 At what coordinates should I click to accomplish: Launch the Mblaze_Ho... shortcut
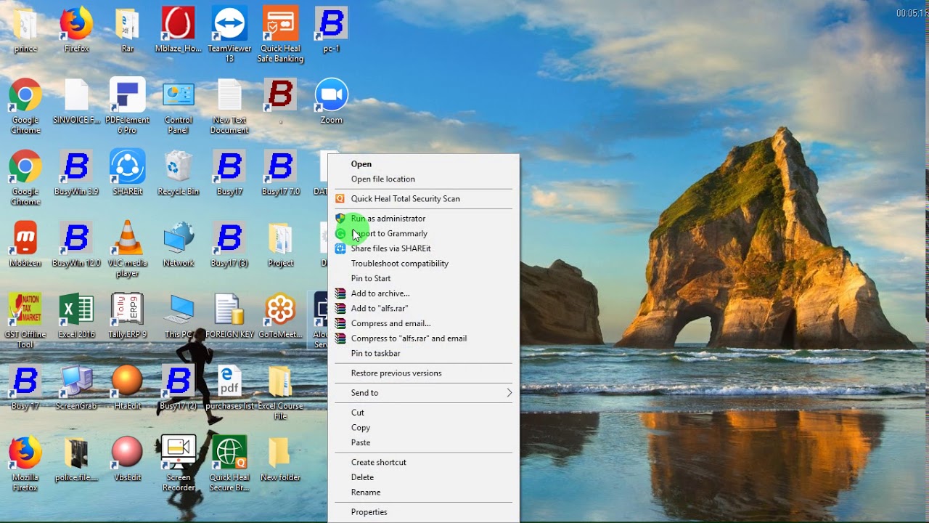[179, 31]
